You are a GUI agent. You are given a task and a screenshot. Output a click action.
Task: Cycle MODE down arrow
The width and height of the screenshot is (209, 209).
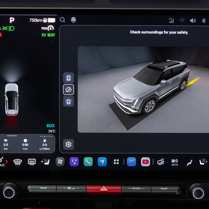130,189
